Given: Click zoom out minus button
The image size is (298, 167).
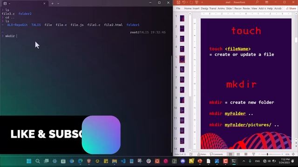Looking at the screenshot, I should coord(259,154).
